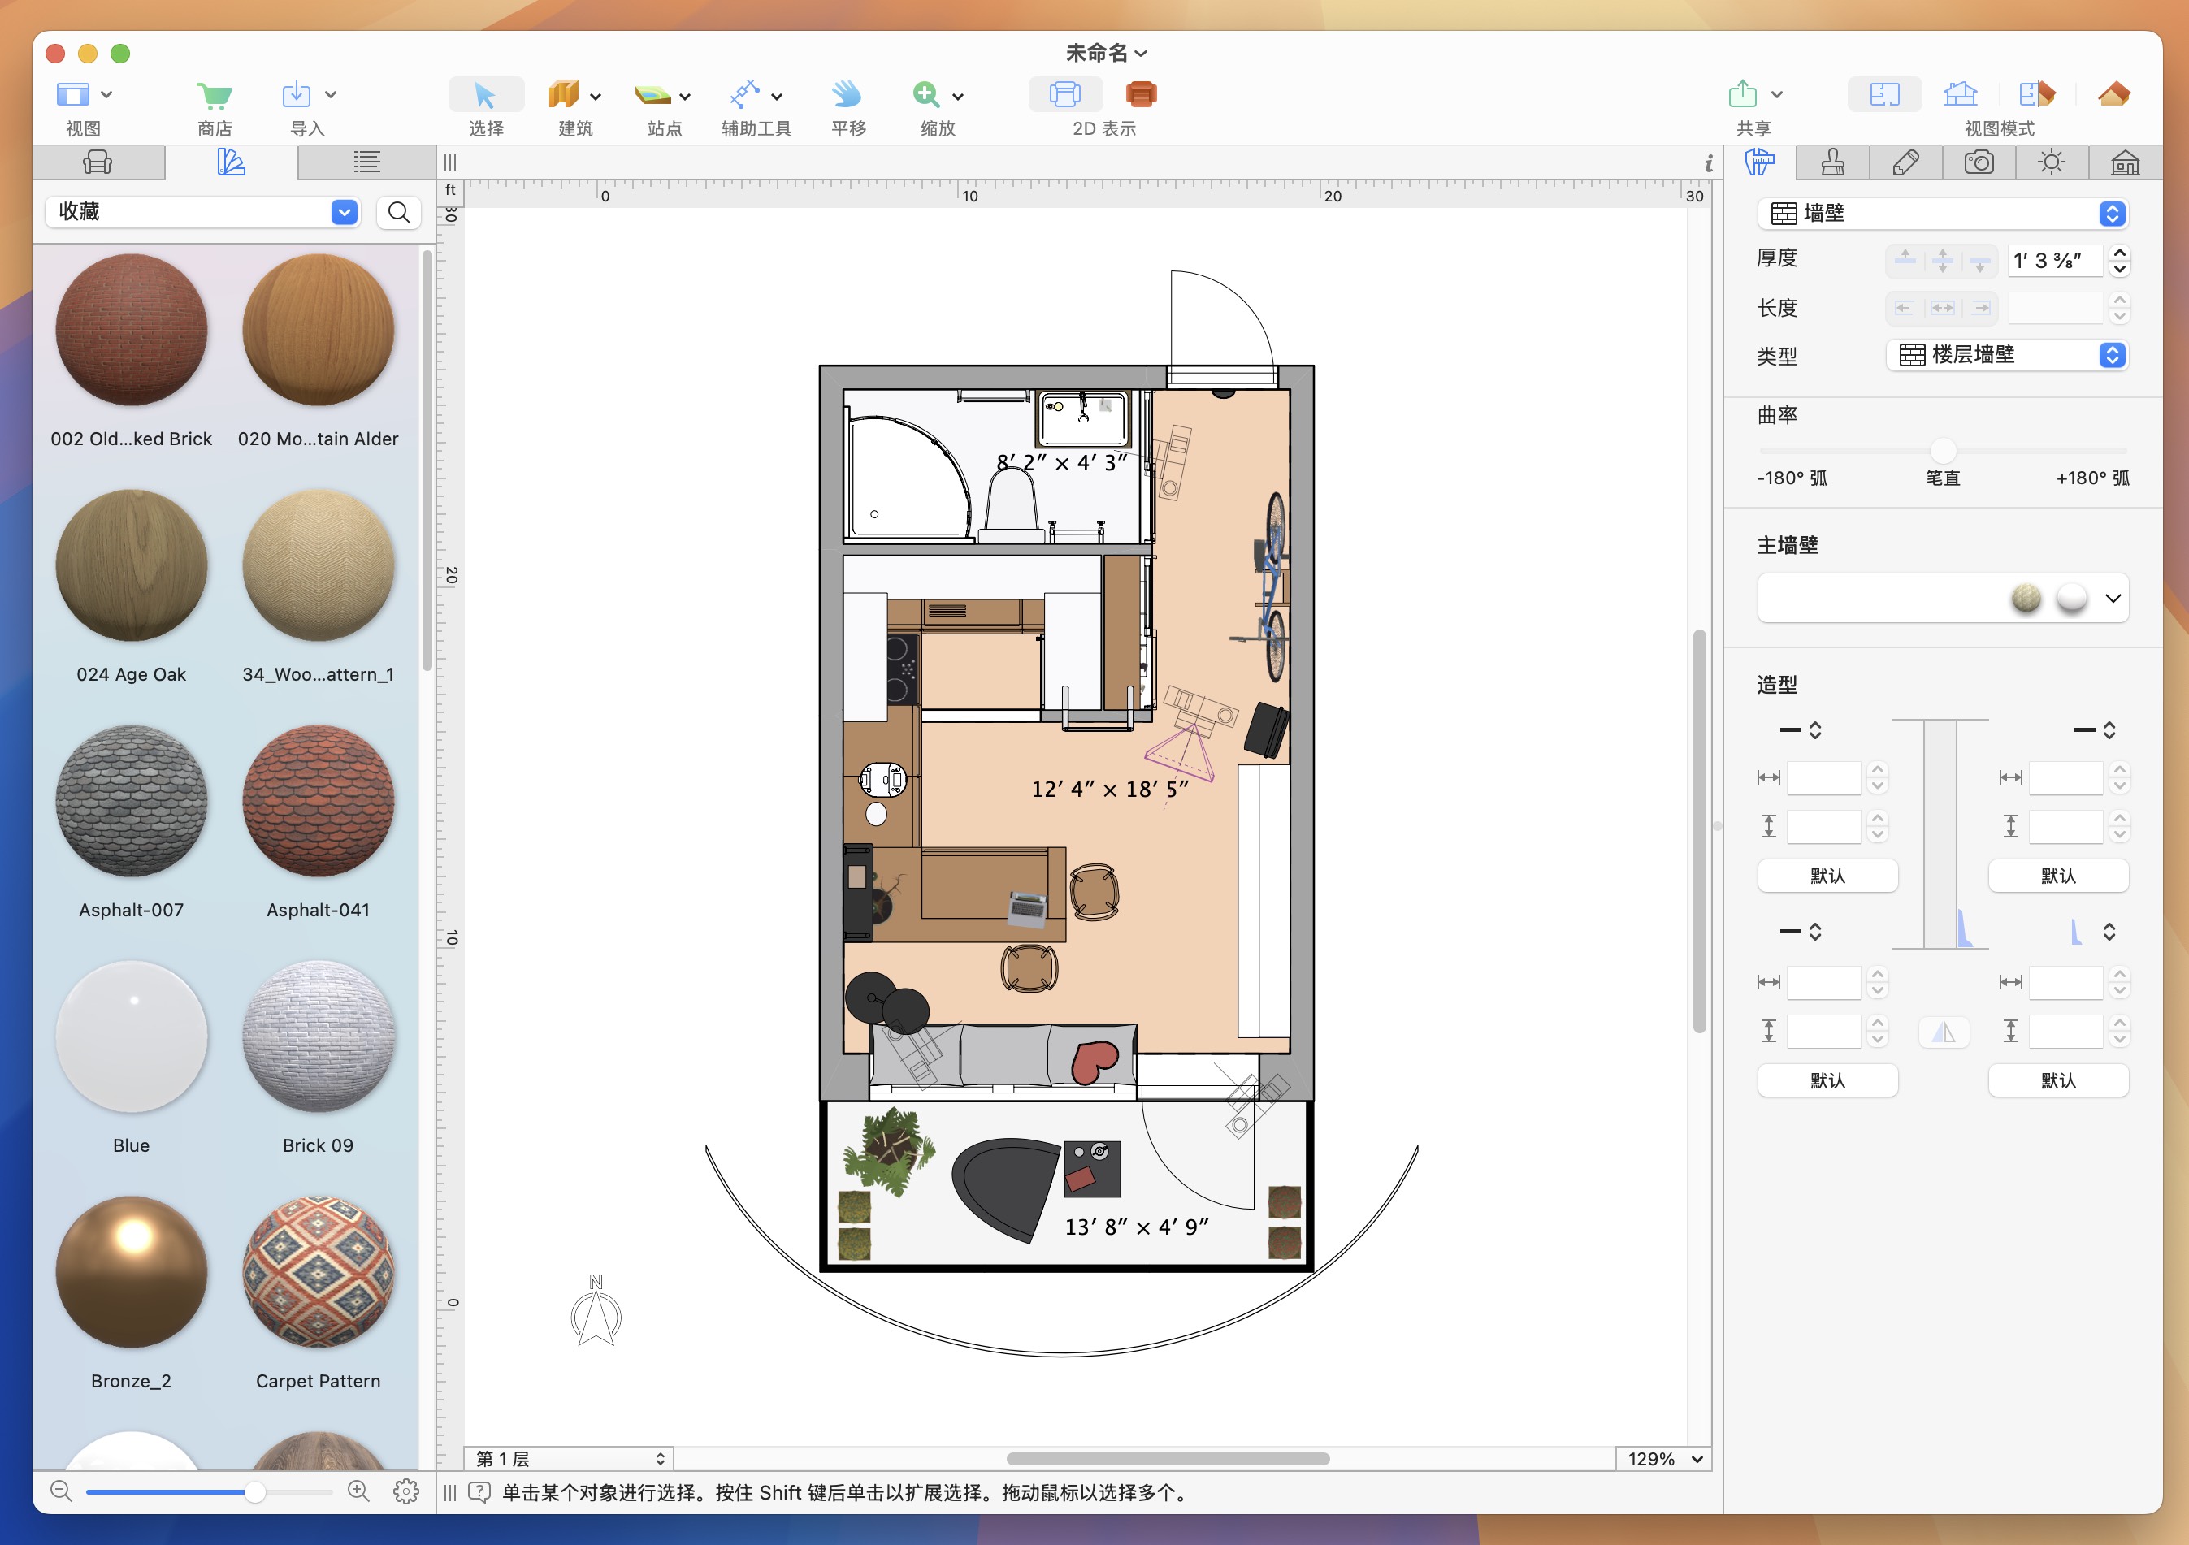Open the 商店 store with cart icon
Image resolution: width=2189 pixels, height=1545 pixels.
tap(214, 95)
